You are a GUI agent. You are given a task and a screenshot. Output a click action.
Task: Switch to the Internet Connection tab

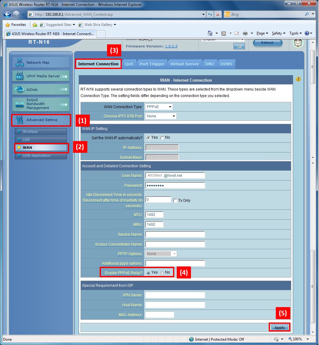[x=98, y=64]
